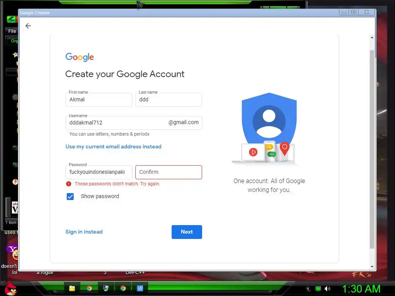This screenshot has height=296, width=395.
Task: Click the volume speaker tray icon
Action: (x=327, y=289)
